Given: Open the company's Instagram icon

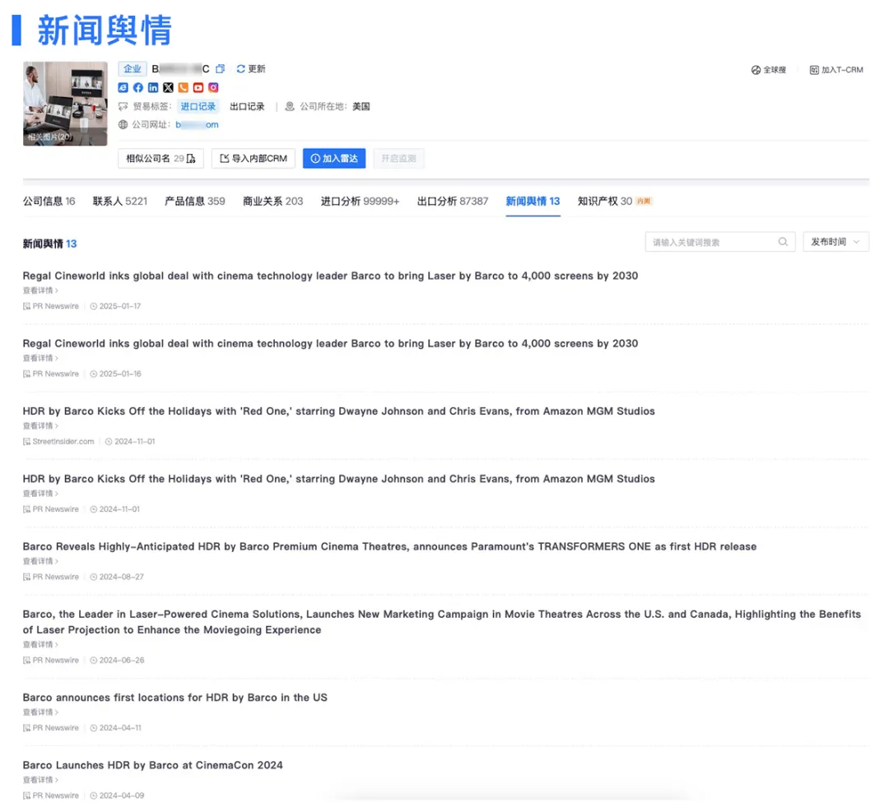Looking at the screenshot, I should pos(213,87).
